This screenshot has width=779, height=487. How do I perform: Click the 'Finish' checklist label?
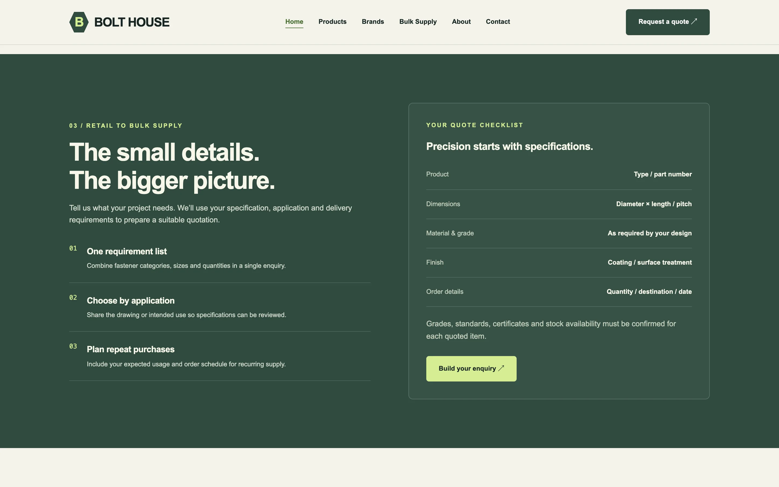(435, 262)
